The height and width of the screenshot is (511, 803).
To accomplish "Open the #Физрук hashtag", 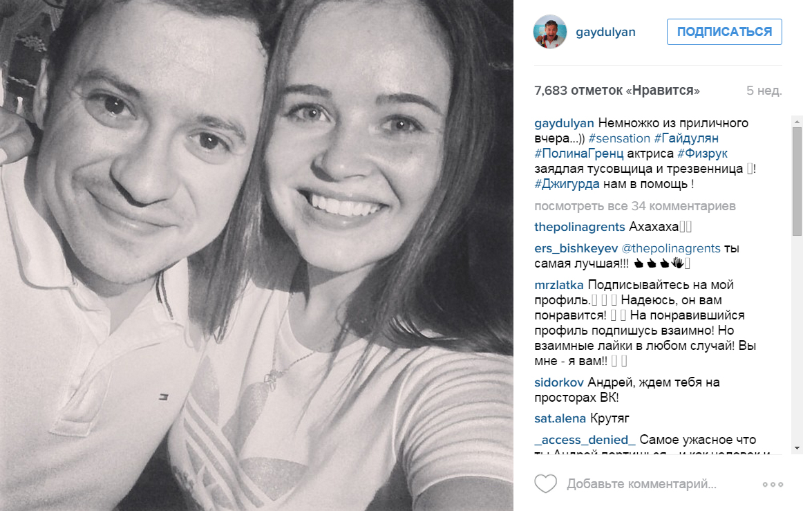I will tap(702, 154).
